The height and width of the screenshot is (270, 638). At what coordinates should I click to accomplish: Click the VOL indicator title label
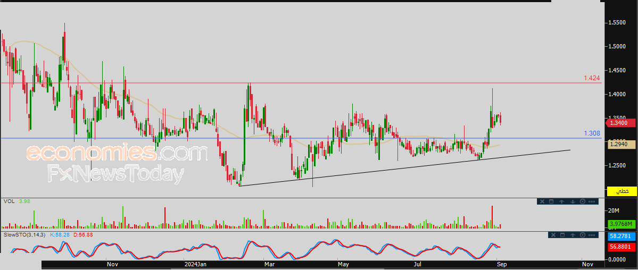click(9, 201)
